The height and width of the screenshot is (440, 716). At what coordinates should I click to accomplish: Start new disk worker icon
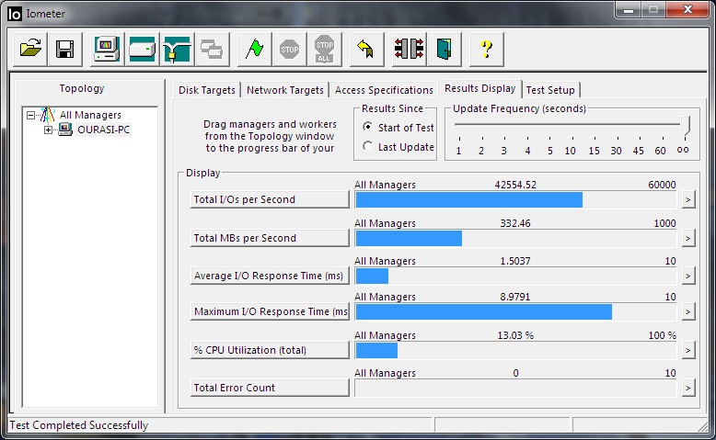[142, 49]
